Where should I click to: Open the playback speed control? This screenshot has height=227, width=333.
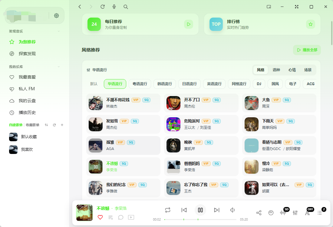(271, 213)
